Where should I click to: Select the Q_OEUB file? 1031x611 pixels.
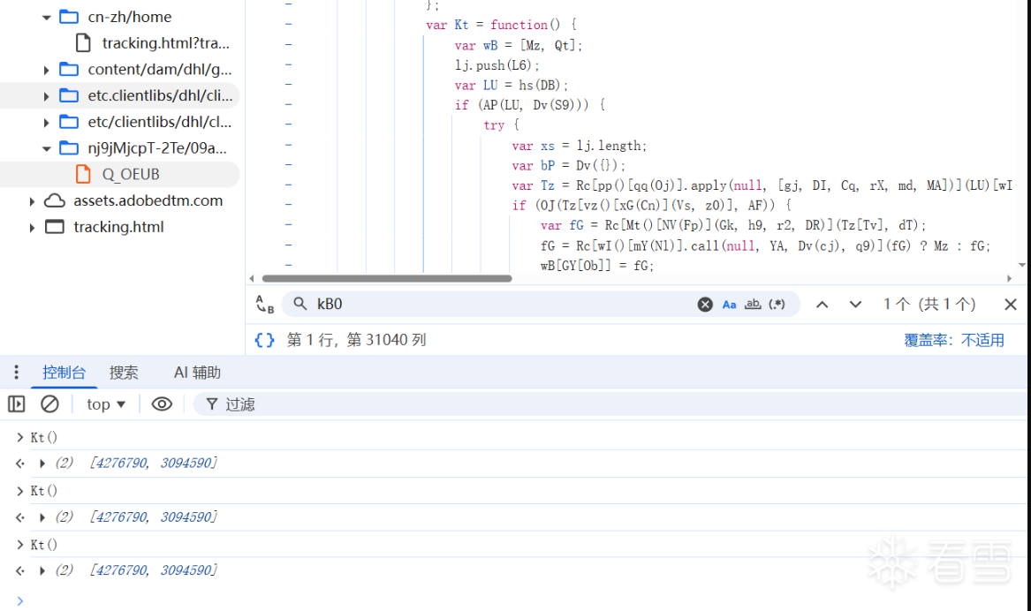coord(131,175)
